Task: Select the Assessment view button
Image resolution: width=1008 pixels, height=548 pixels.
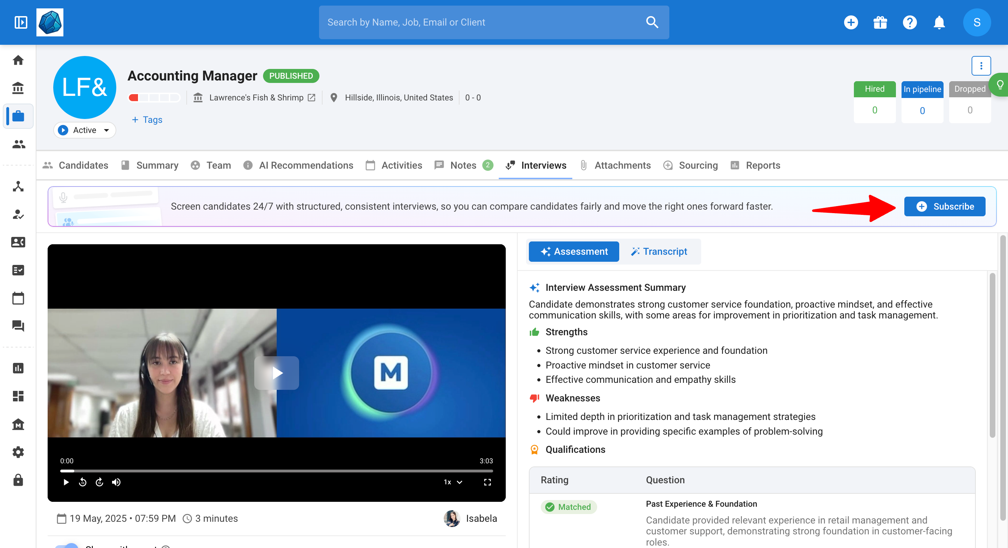Action: click(x=574, y=251)
